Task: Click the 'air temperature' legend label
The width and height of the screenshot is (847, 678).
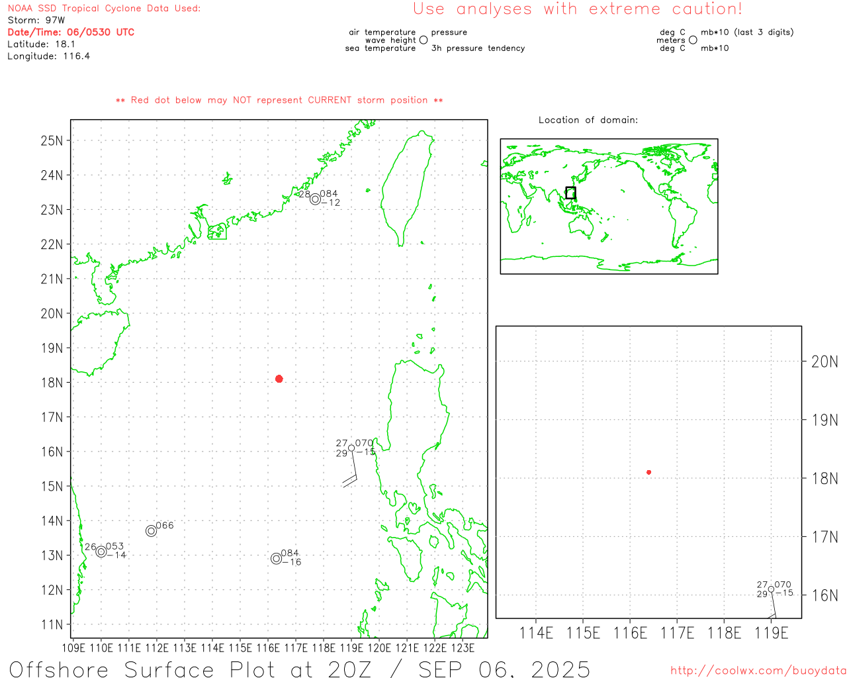Action: [x=382, y=32]
